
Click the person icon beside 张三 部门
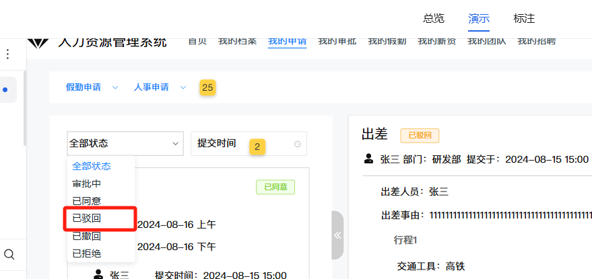(x=368, y=159)
